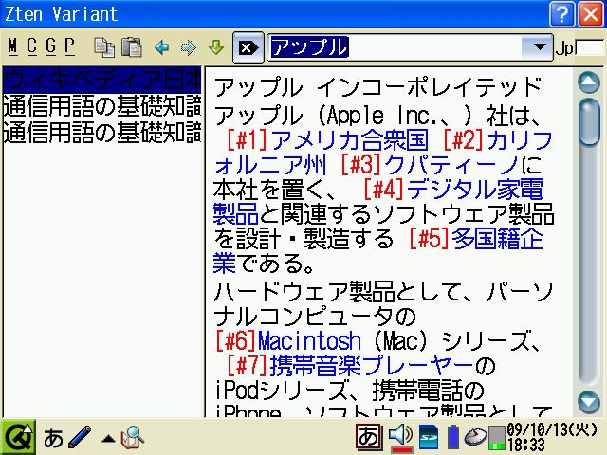This screenshot has height=455, width=607.
Task: Go forward with the right arrow
Action: click(x=189, y=47)
